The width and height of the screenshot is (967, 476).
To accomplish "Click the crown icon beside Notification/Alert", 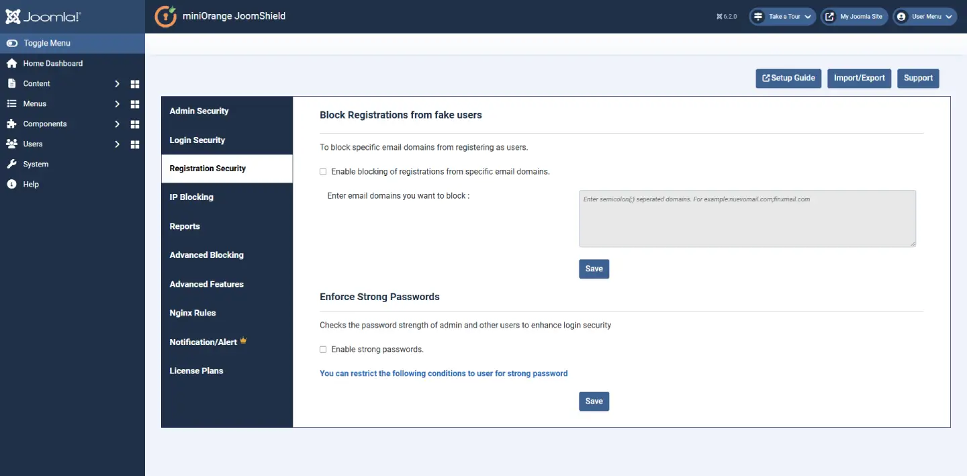I will (243, 340).
